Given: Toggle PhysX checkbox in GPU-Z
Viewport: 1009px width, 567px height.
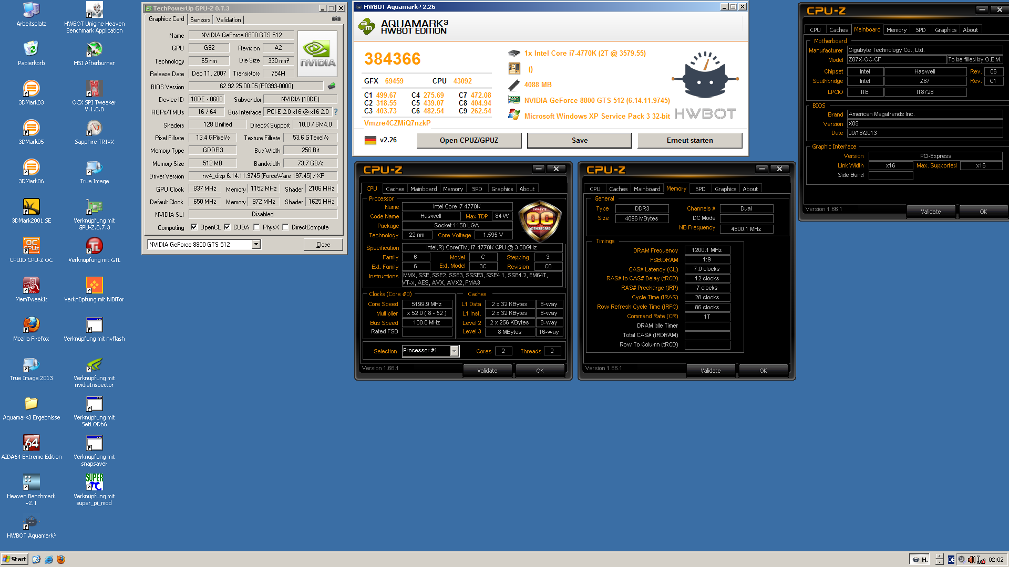Looking at the screenshot, I should [256, 227].
